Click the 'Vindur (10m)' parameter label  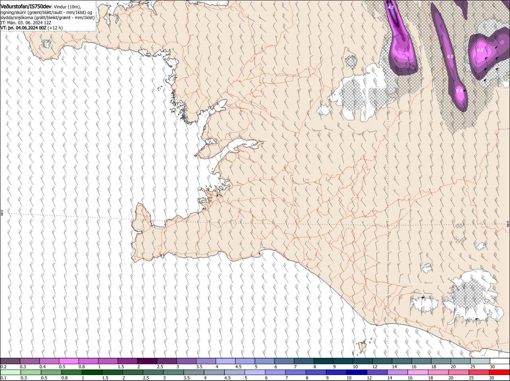[67, 7]
